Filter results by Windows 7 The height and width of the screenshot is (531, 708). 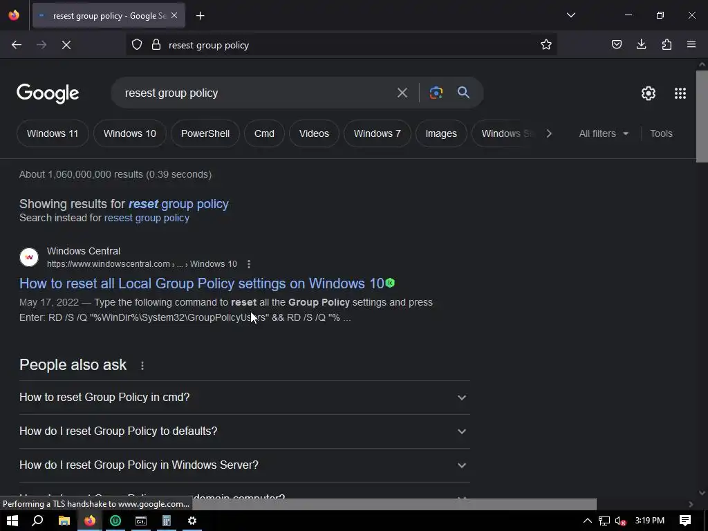pyautogui.click(x=377, y=133)
